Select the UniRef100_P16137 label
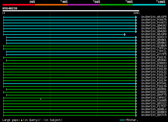 [x=154, y=75]
